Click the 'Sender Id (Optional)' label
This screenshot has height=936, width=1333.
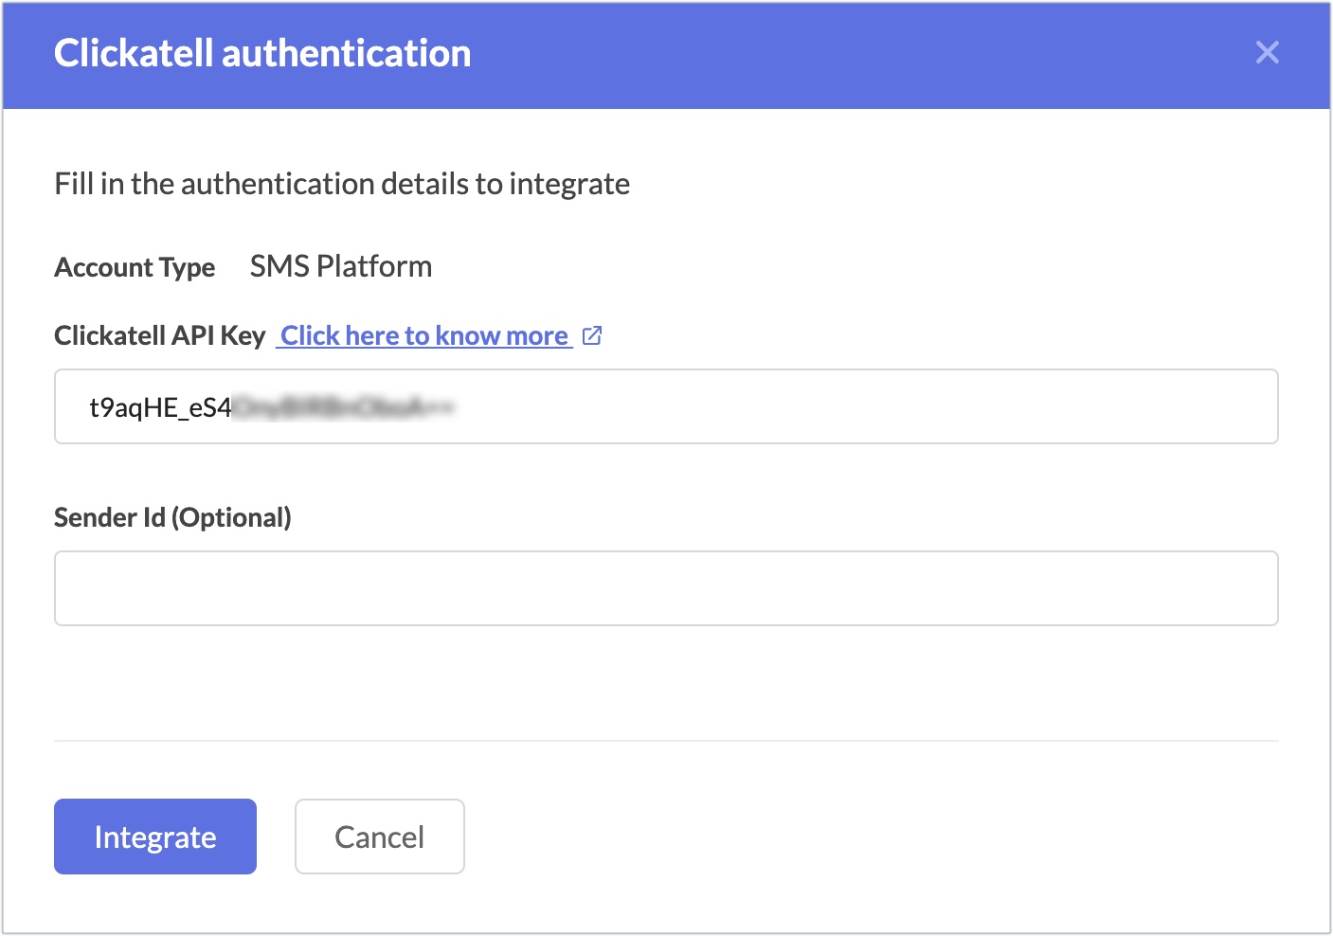point(172,517)
